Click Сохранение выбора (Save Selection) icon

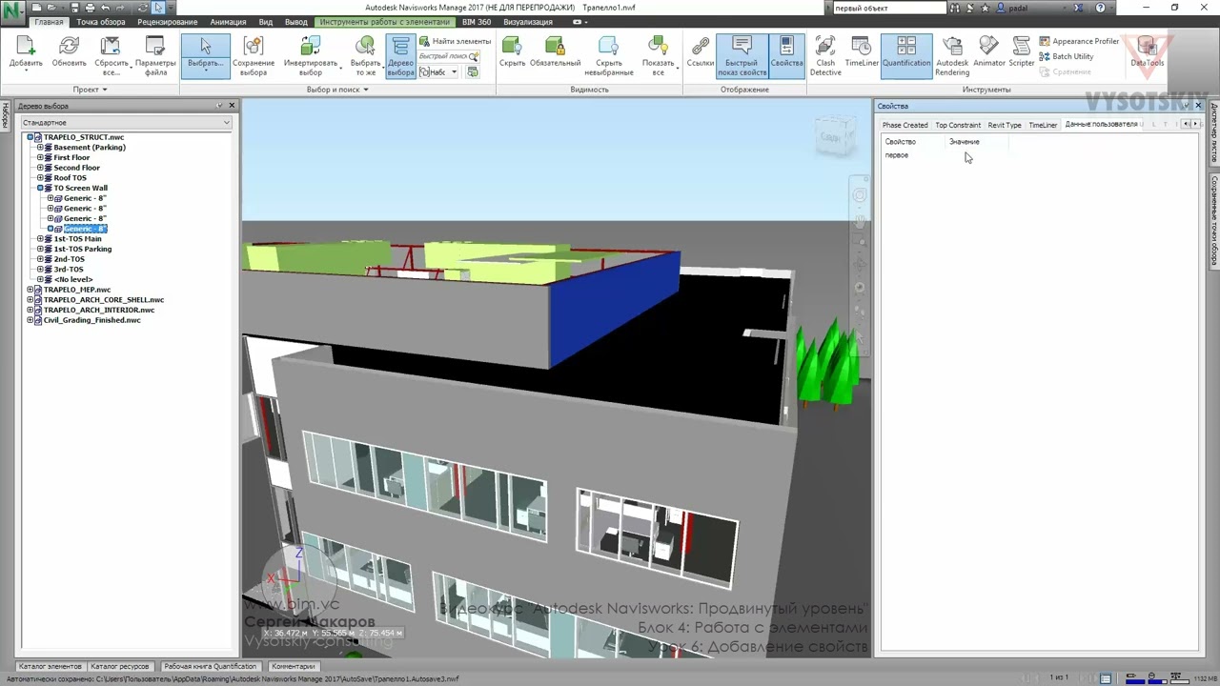click(254, 47)
